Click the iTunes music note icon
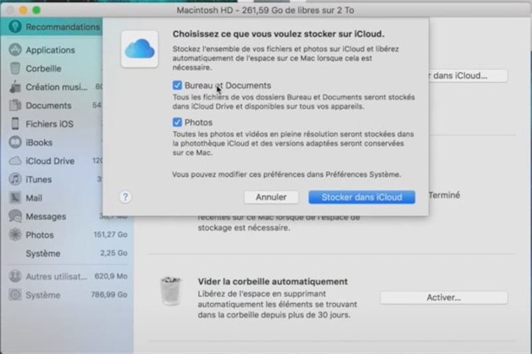 click(15, 179)
